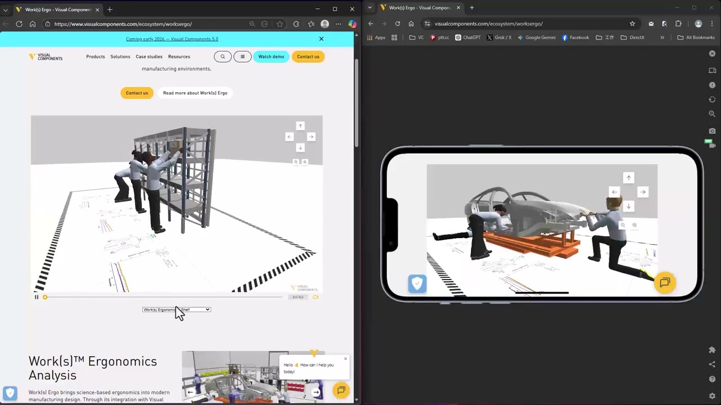Rotate left viewer camera left
The width and height of the screenshot is (721, 405).
tap(289, 137)
